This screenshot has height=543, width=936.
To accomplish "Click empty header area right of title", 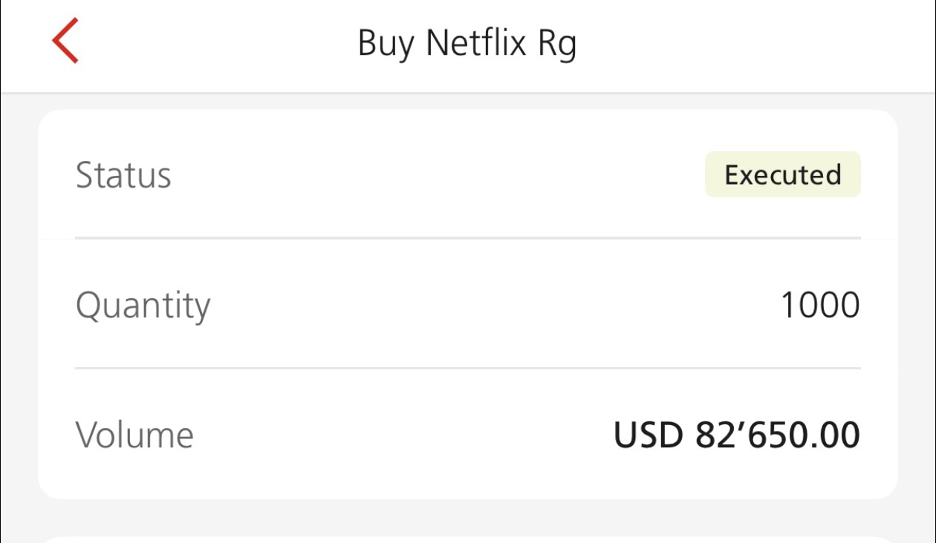I will point(750,43).
